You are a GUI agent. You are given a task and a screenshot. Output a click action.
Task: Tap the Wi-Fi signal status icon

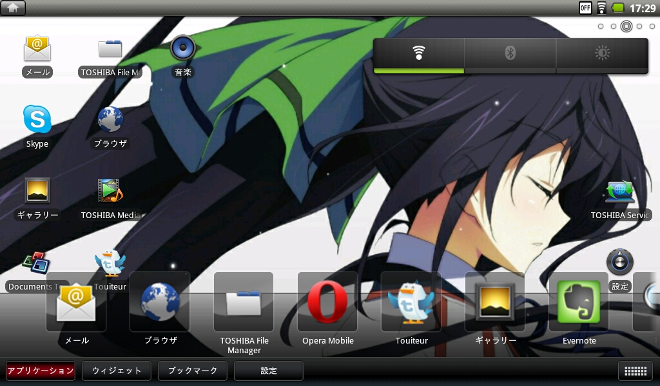602,8
